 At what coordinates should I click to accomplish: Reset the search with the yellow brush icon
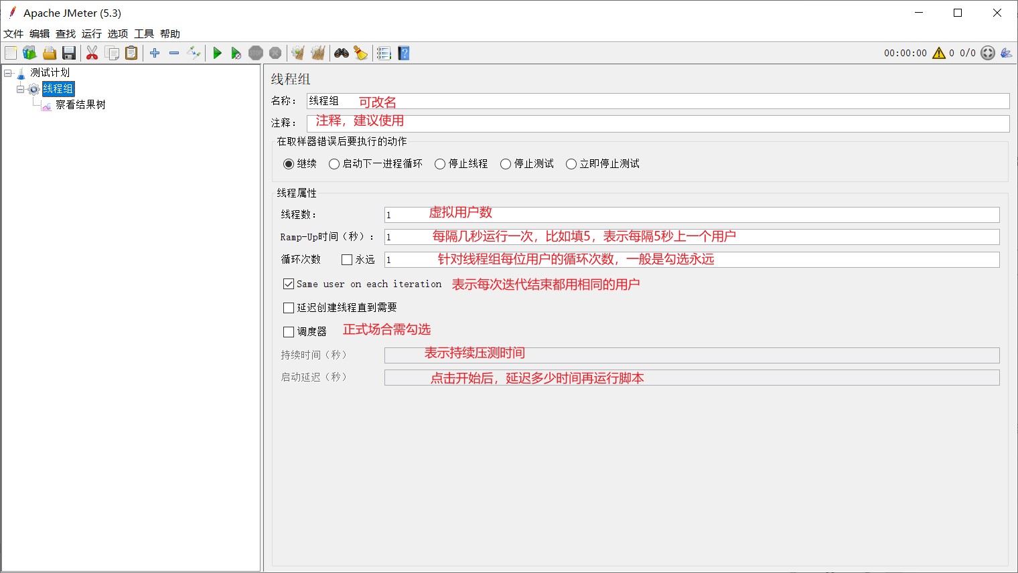click(361, 53)
